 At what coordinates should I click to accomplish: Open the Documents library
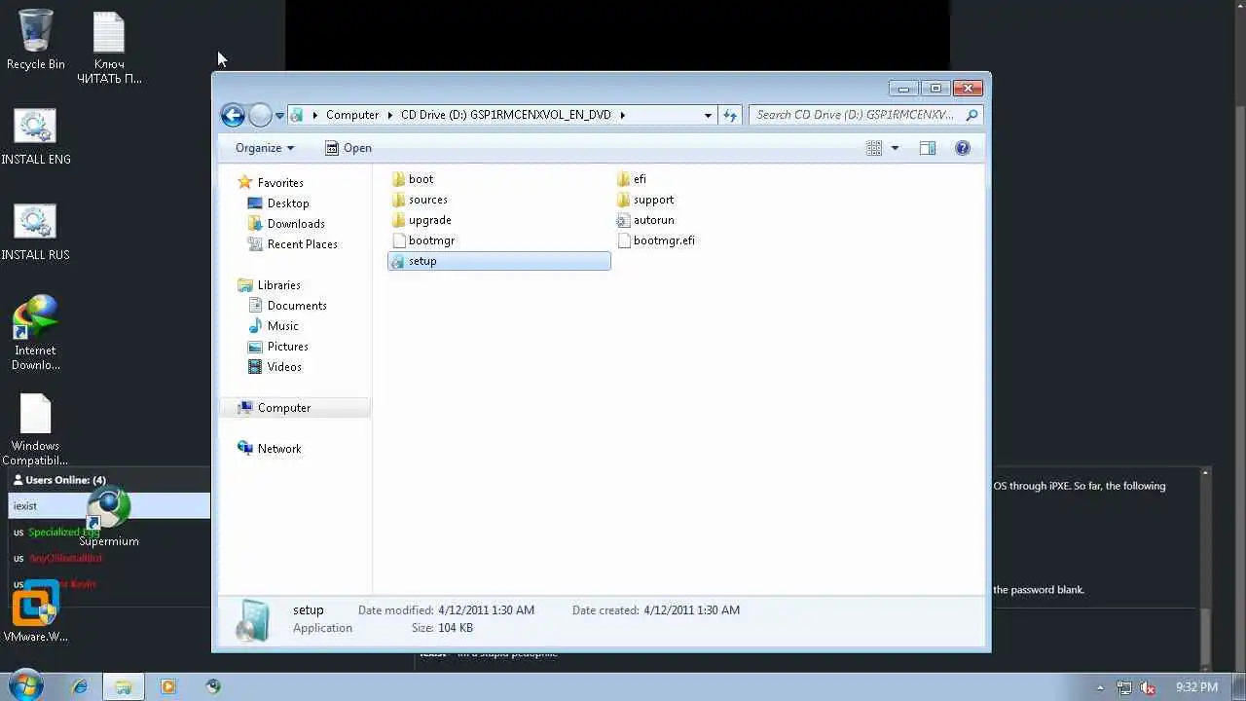287,306
